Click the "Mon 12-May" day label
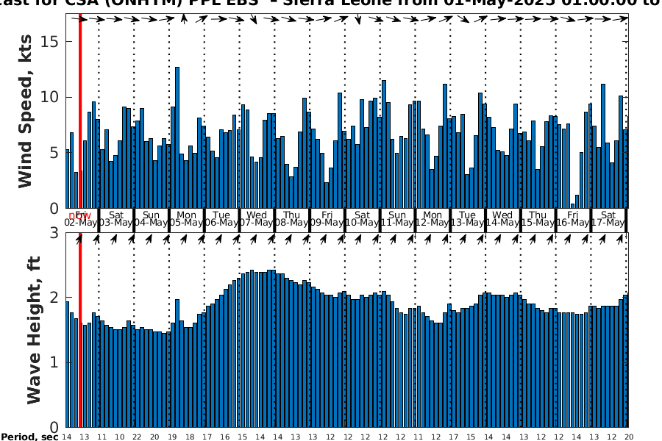The image size is (662, 441). coord(432,218)
